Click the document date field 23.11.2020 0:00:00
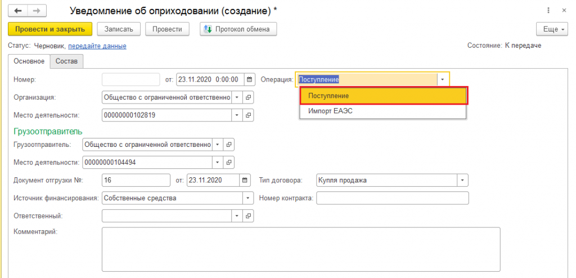This screenshot has height=278, width=576. pyautogui.click(x=210, y=79)
